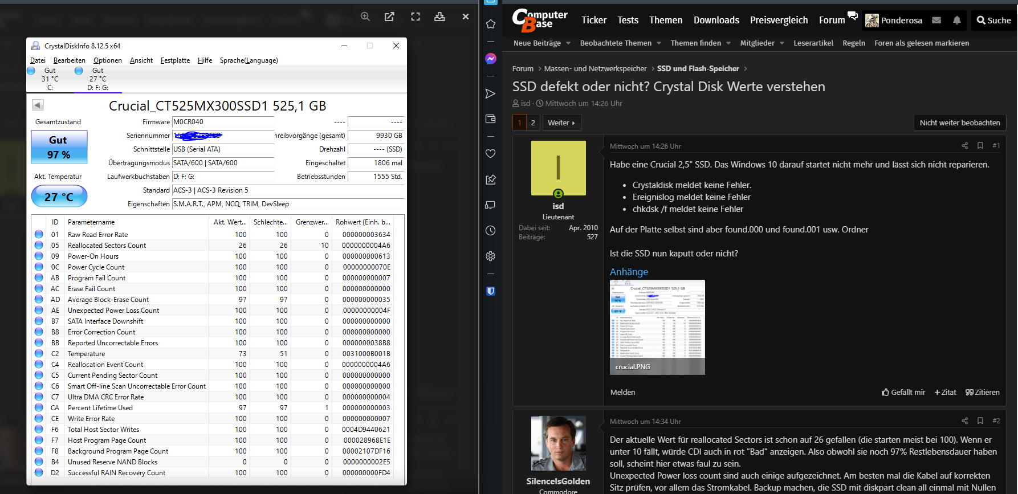Expand the Themen finden dropdown arrow
1018x494 pixels.
click(x=728, y=43)
